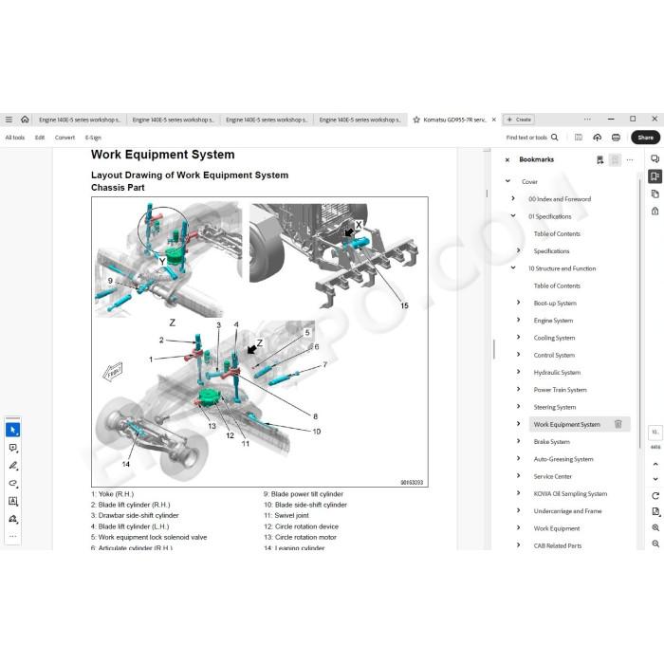The width and height of the screenshot is (664, 664).
Task: Expand the Work Equipment System bookmark
Action: point(518,424)
